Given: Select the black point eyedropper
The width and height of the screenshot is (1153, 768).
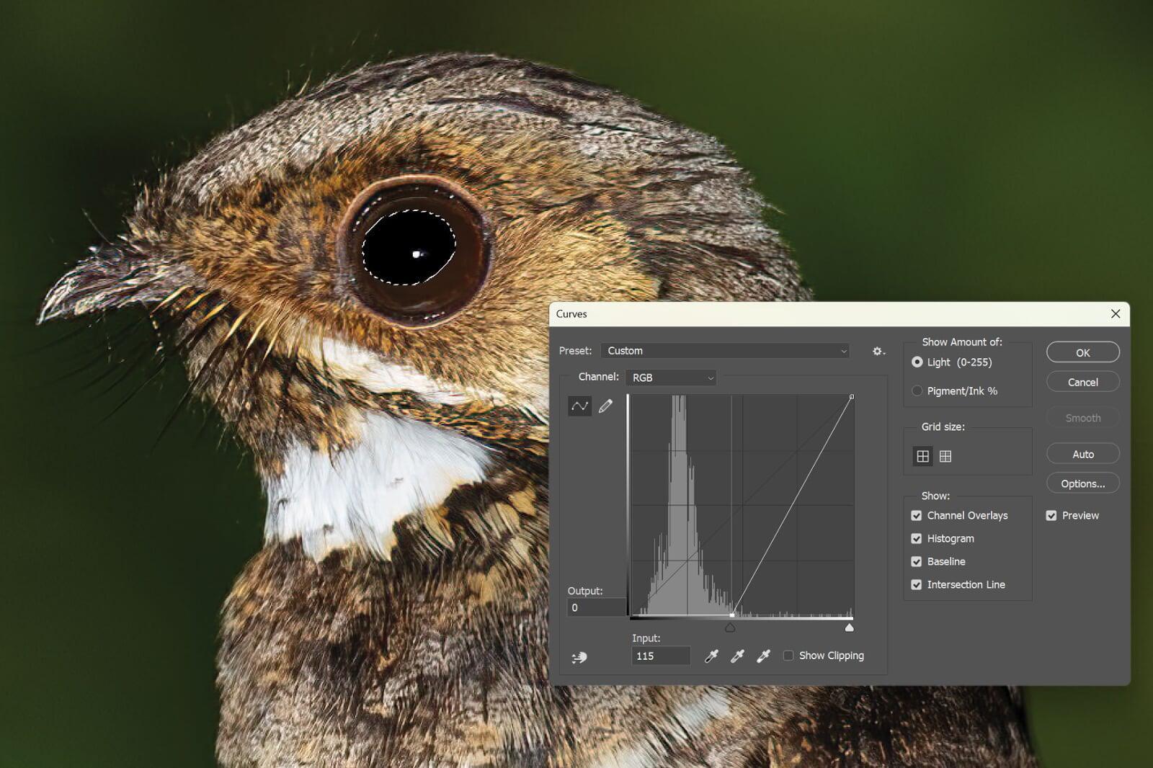Looking at the screenshot, I should pyautogui.click(x=711, y=656).
